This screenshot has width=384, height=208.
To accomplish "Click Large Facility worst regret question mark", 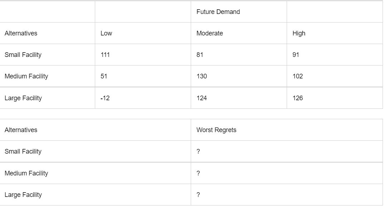I will (x=198, y=195).
